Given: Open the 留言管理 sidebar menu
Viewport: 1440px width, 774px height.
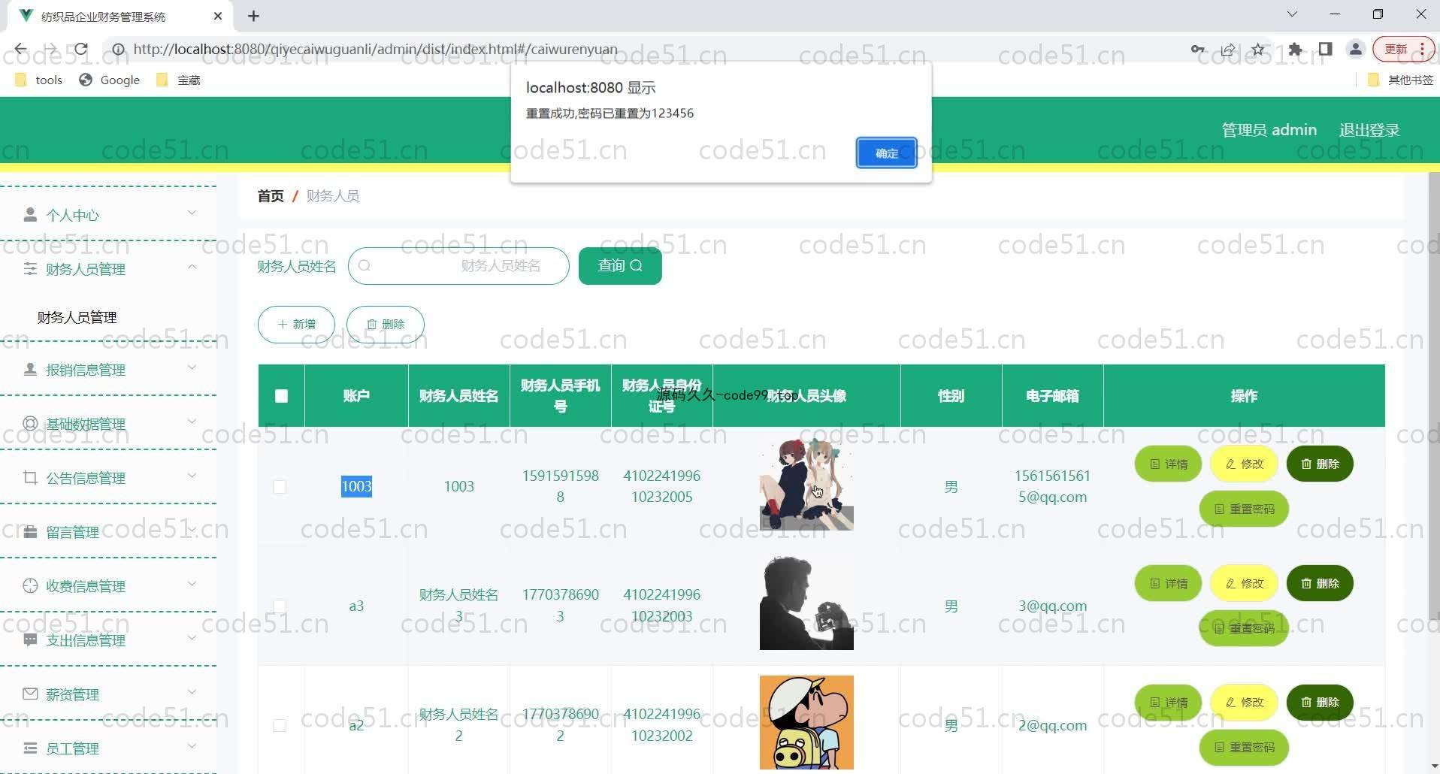Looking at the screenshot, I should (x=109, y=532).
